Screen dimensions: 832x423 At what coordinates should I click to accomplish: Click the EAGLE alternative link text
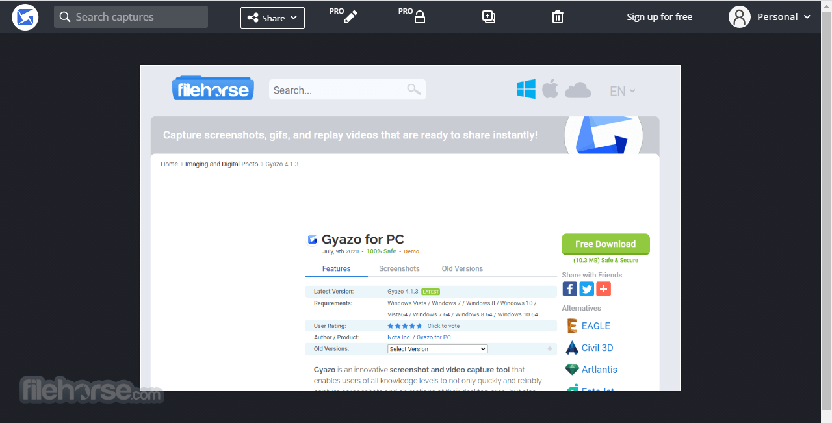pos(596,326)
